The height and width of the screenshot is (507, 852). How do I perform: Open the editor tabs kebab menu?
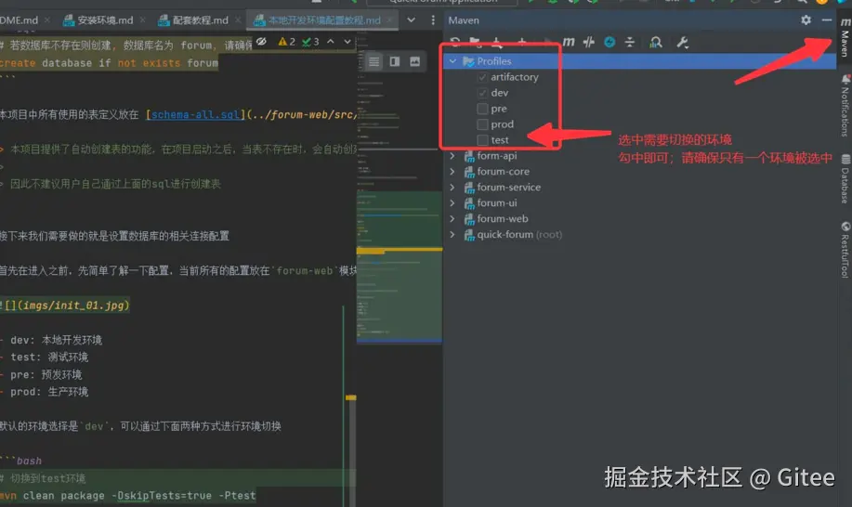[x=433, y=20]
